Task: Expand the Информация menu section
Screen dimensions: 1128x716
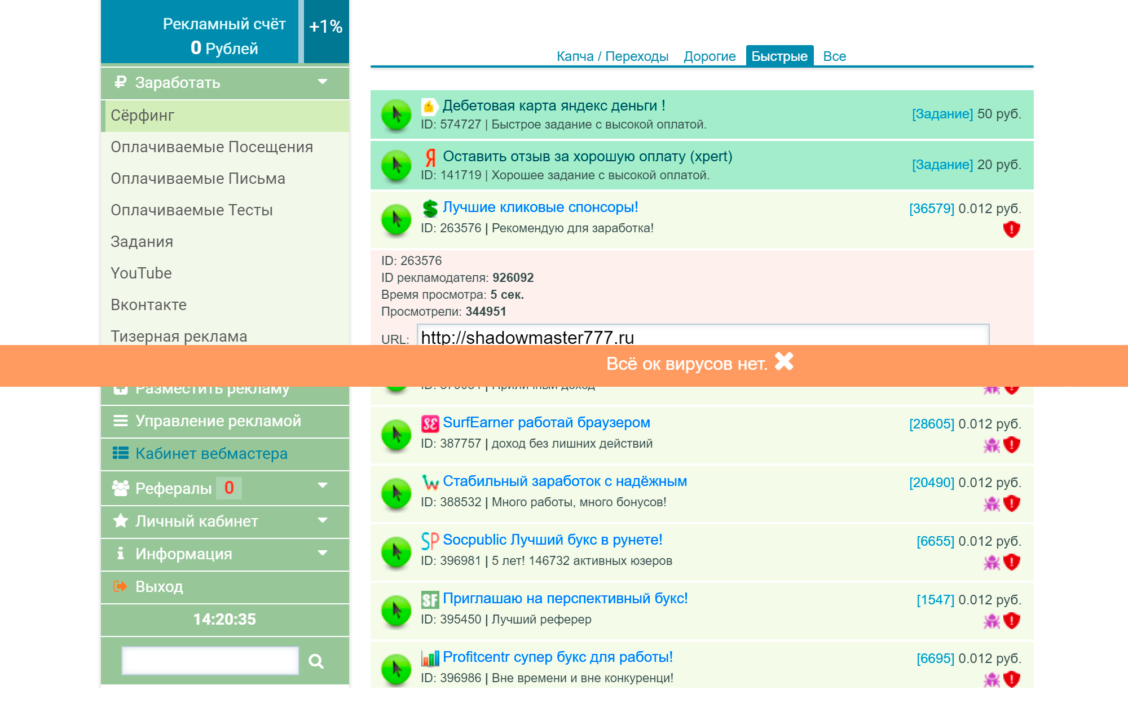Action: pos(225,554)
